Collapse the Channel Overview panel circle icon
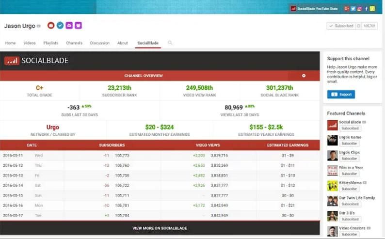The width and height of the screenshot is (385, 239). coord(304,76)
